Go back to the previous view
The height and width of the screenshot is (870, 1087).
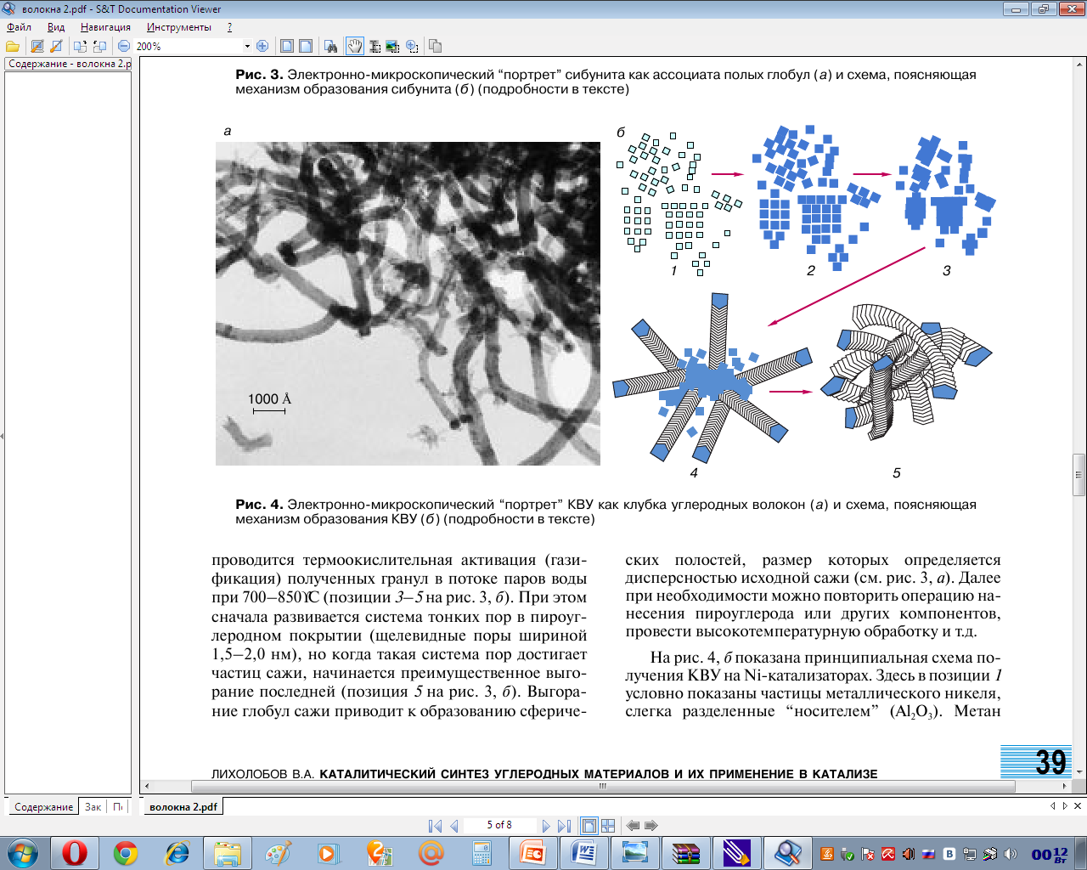tap(633, 826)
